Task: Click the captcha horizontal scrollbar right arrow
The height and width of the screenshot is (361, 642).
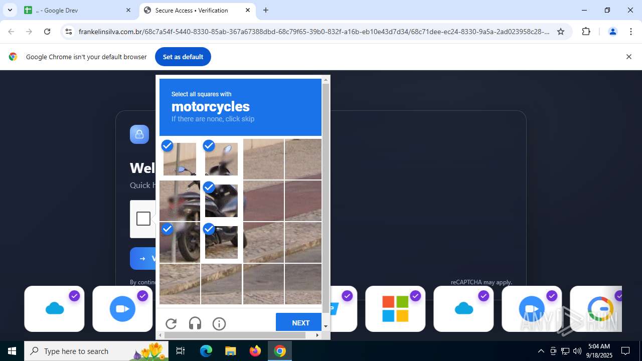Action: tap(317, 335)
